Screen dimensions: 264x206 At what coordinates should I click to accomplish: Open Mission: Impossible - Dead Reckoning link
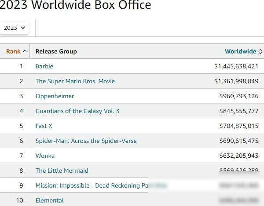point(101,185)
